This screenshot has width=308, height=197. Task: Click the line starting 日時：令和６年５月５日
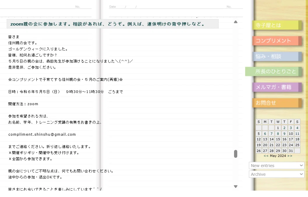tap(66, 92)
